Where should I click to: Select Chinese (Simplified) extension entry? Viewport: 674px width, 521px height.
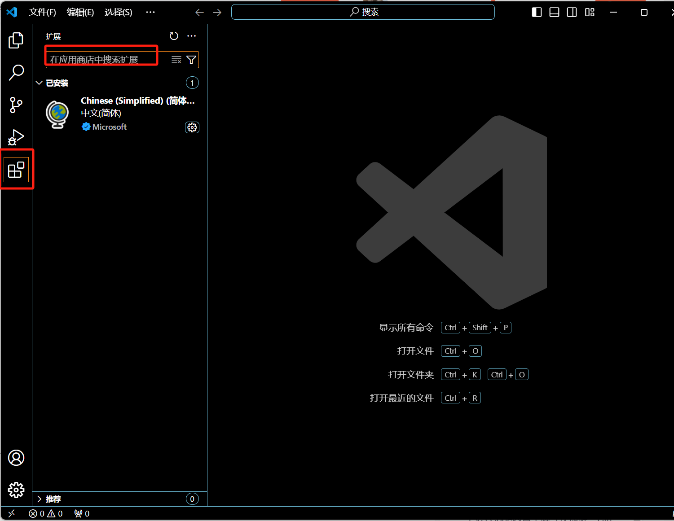click(120, 114)
